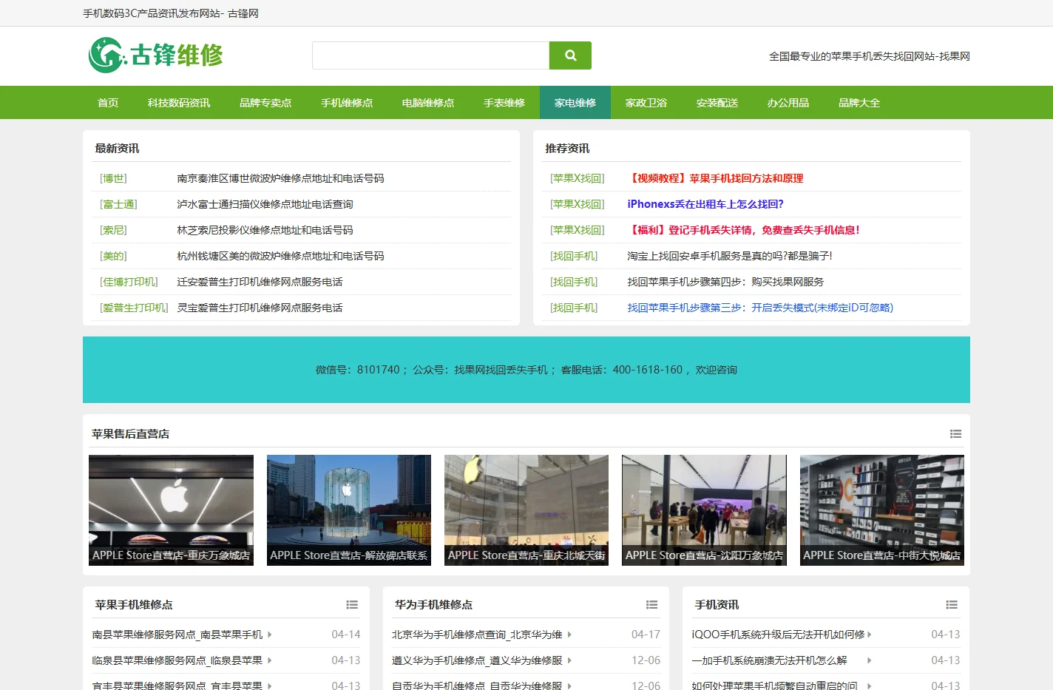The image size is (1053, 690).
Task: Click 苹果手机维修点 section heading
Action: (x=134, y=605)
